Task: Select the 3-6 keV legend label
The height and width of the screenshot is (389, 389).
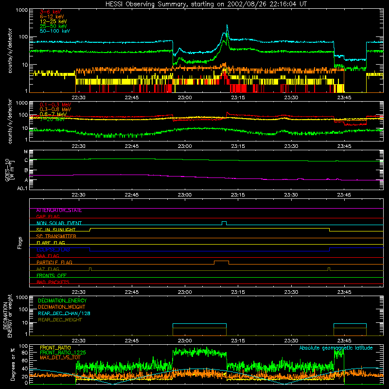Action: [x=51, y=12]
